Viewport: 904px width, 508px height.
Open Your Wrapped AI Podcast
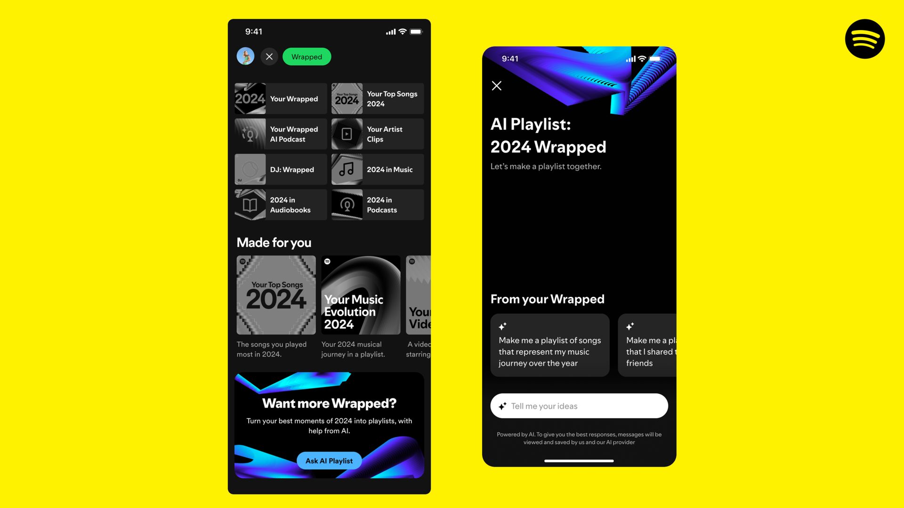pyautogui.click(x=279, y=134)
